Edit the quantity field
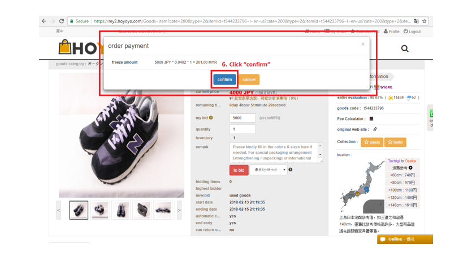The width and height of the screenshot is (472, 258). click(243, 130)
